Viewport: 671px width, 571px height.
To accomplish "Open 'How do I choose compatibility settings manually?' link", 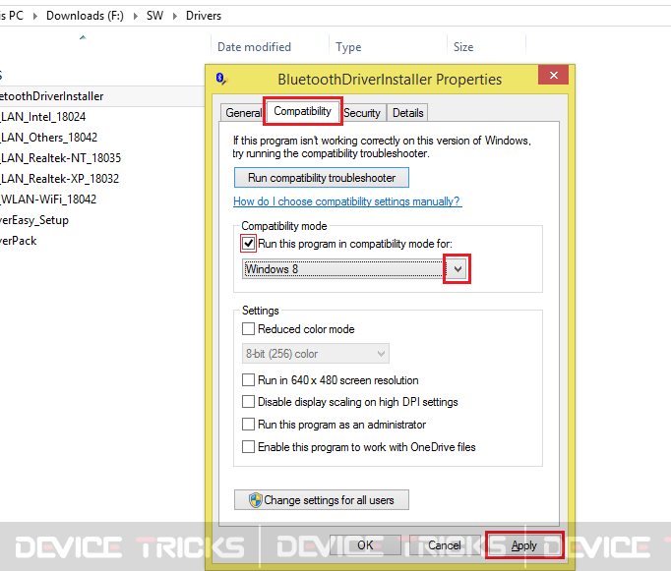I will point(347,201).
